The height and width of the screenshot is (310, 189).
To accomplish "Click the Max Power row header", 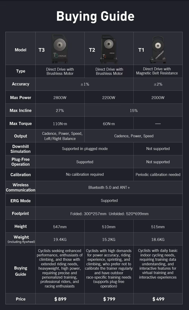I will tap(21, 97).
